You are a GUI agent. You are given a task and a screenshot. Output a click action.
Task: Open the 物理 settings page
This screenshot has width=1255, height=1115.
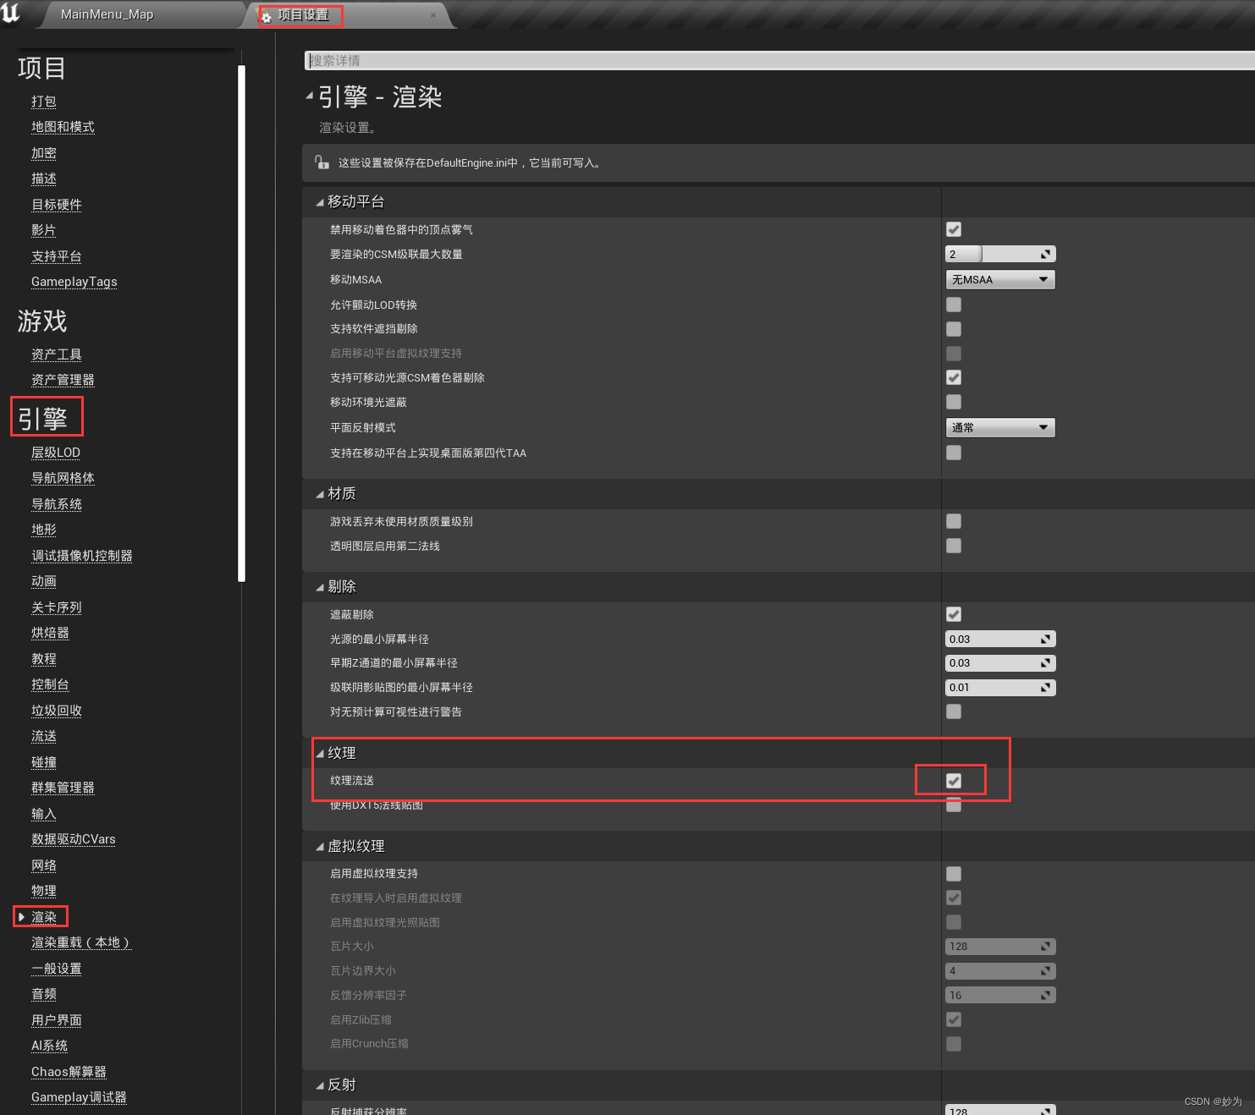pyautogui.click(x=44, y=891)
